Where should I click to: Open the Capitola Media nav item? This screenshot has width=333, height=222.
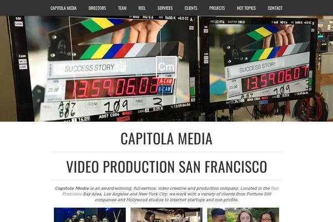(63, 8)
